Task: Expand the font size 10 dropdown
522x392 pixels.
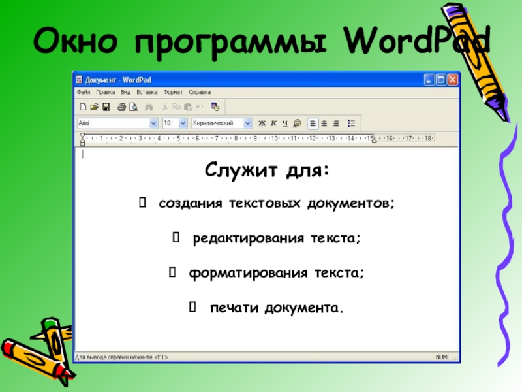Action: tap(183, 123)
